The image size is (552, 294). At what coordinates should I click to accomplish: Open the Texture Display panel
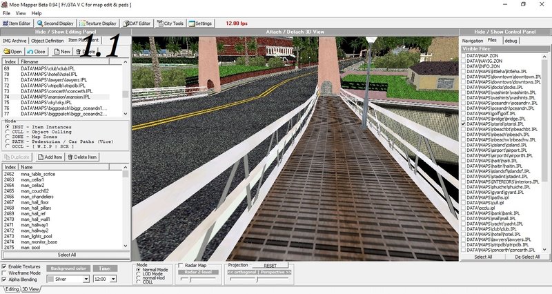pos(98,23)
